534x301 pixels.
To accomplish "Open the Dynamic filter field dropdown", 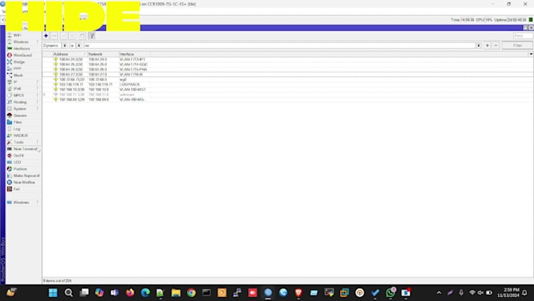I will click(64, 46).
